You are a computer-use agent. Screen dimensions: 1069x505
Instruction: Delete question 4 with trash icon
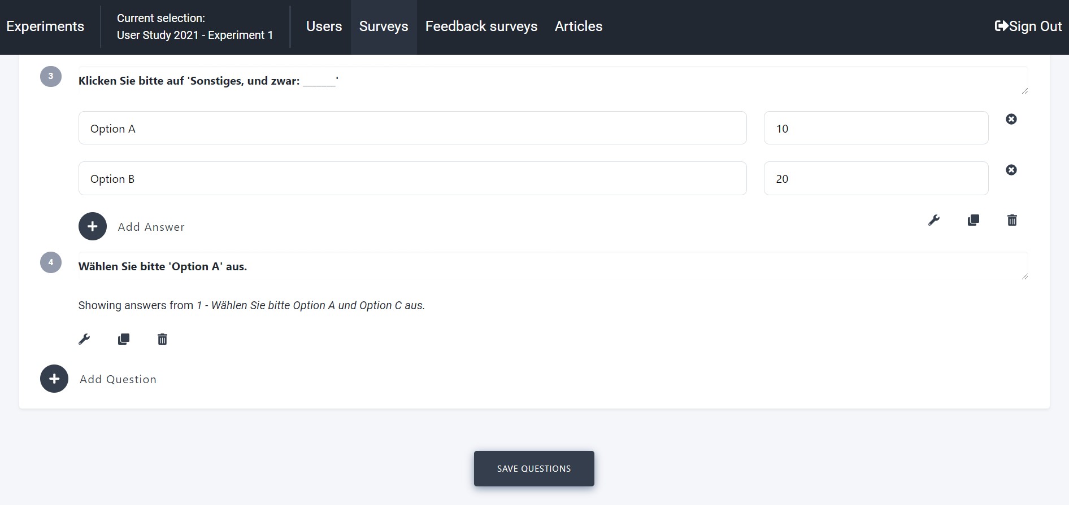point(162,339)
